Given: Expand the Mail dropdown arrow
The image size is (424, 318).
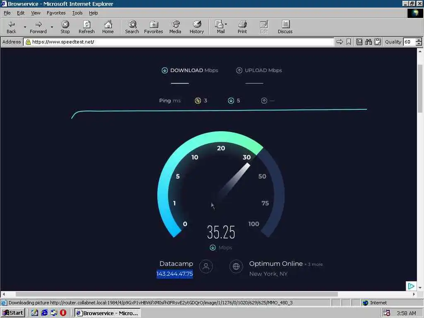Looking at the screenshot, I should (x=226, y=24).
